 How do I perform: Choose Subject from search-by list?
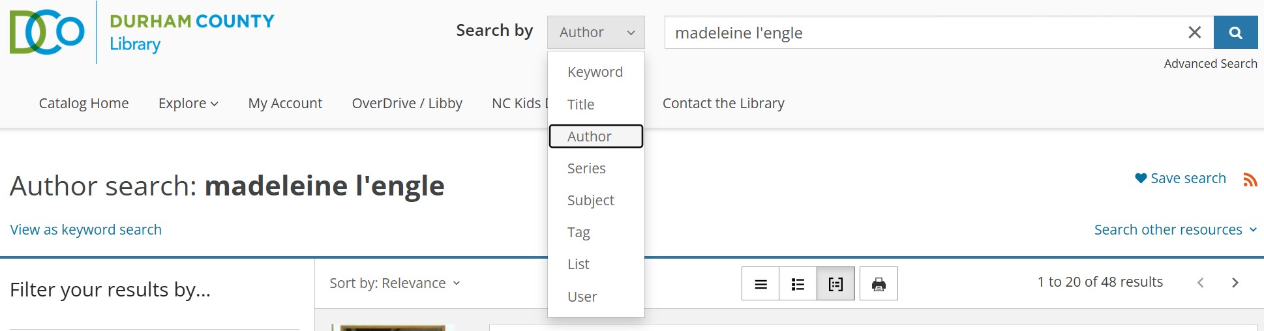(x=590, y=201)
